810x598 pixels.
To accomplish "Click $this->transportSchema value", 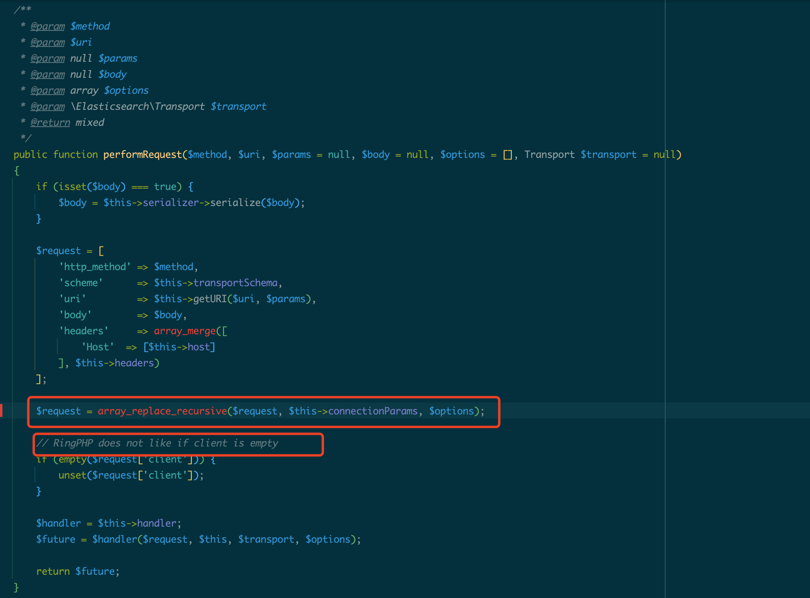I will pos(216,283).
